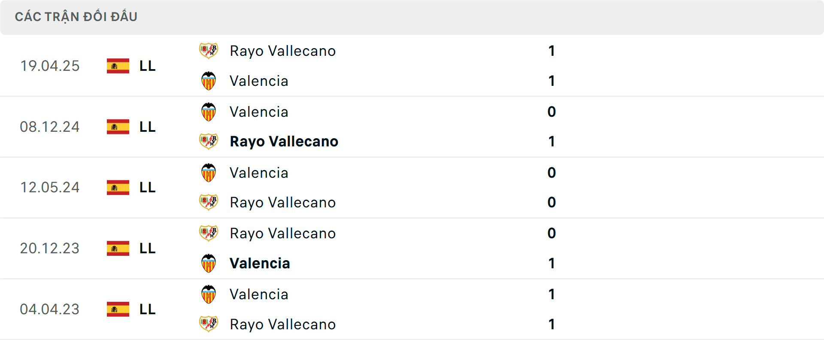Image resolution: width=824 pixels, height=340 pixels.
Task: Open the Rayo Vallecano team name in top match
Action: click(283, 50)
